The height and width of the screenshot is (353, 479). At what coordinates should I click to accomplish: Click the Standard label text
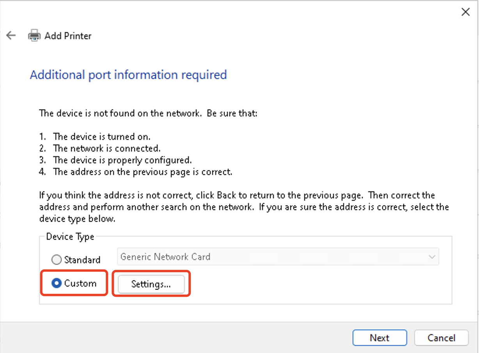tap(83, 259)
